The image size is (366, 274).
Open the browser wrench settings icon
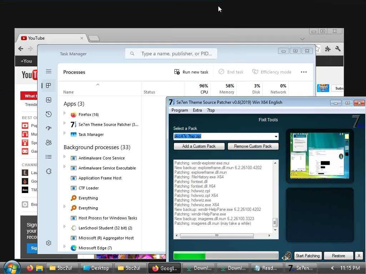tap(338, 49)
